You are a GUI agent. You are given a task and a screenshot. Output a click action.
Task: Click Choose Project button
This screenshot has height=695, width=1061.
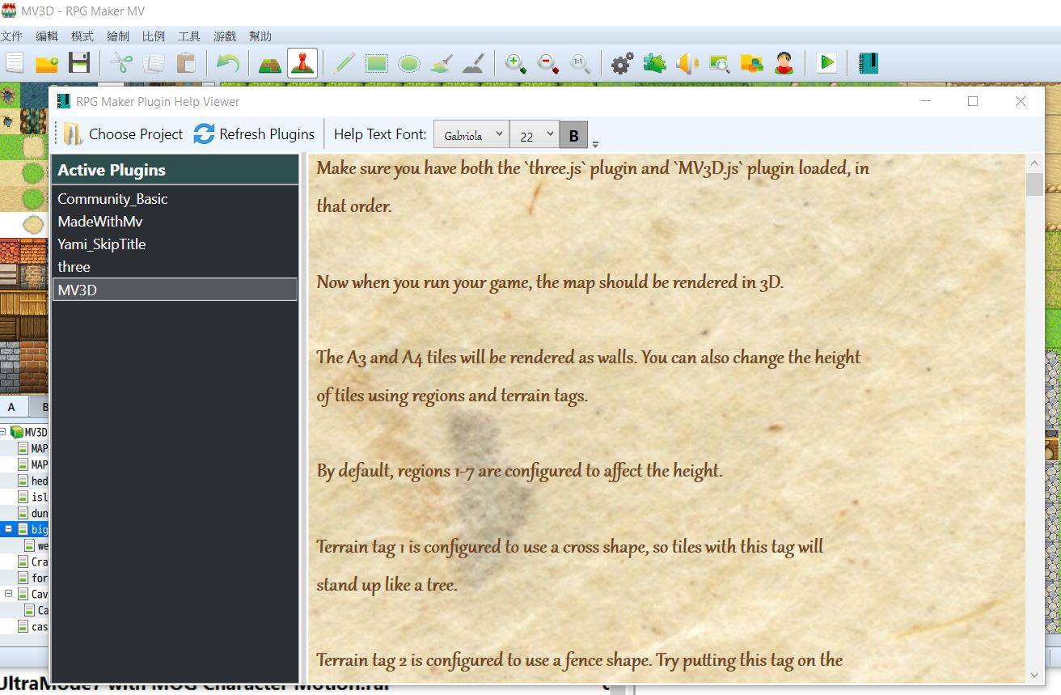coord(124,134)
